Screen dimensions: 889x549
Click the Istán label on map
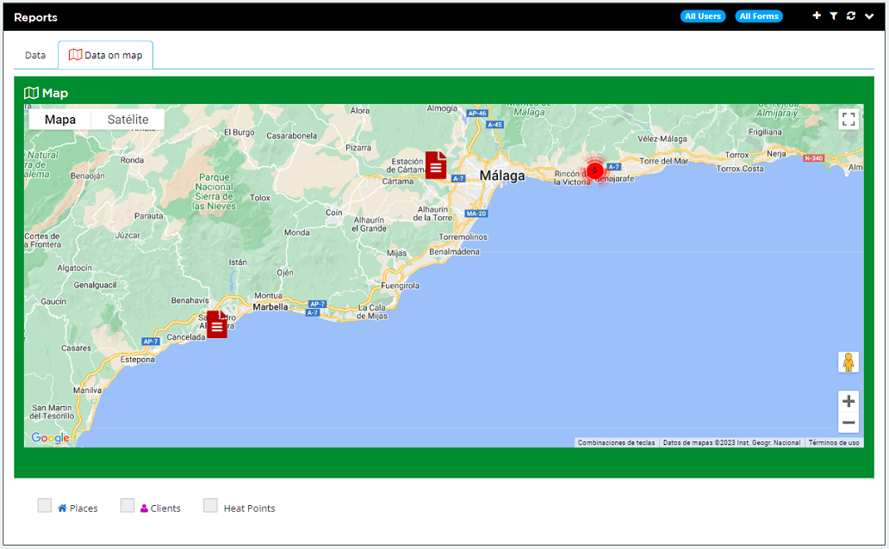coord(238,262)
